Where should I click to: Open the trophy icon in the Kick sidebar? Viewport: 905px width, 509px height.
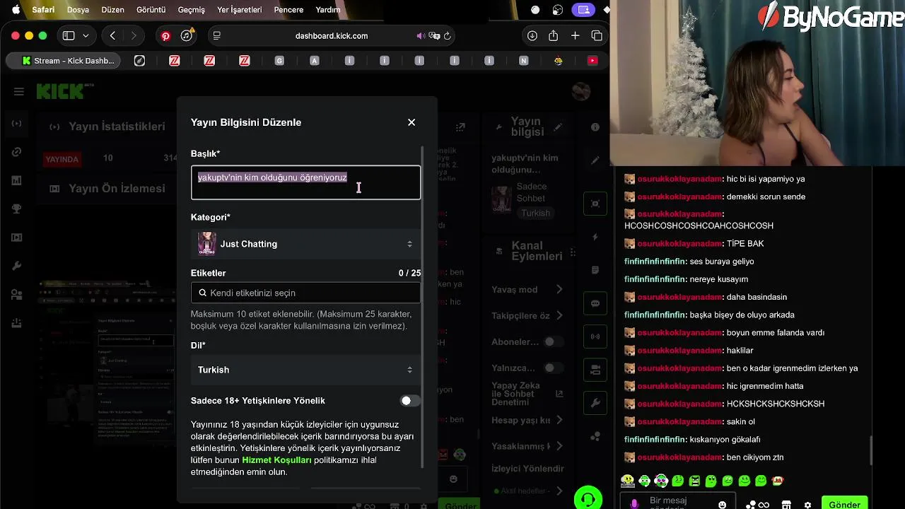pos(17,209)
